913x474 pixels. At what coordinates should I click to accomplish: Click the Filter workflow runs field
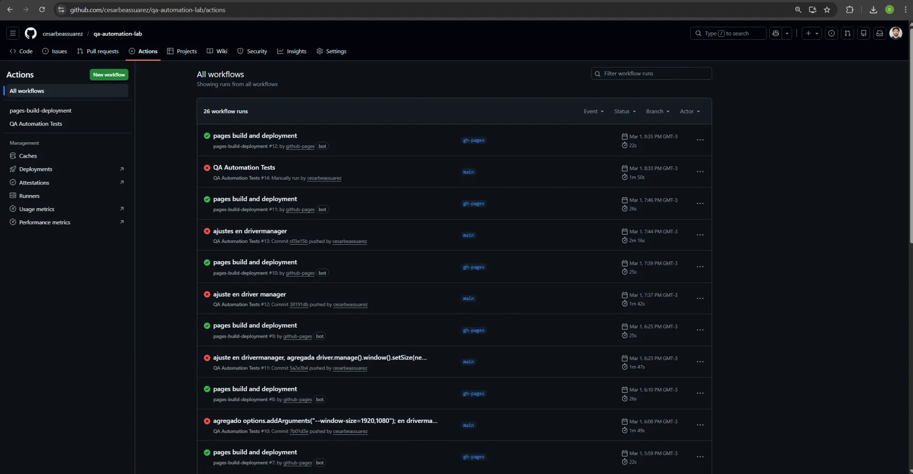651,73
